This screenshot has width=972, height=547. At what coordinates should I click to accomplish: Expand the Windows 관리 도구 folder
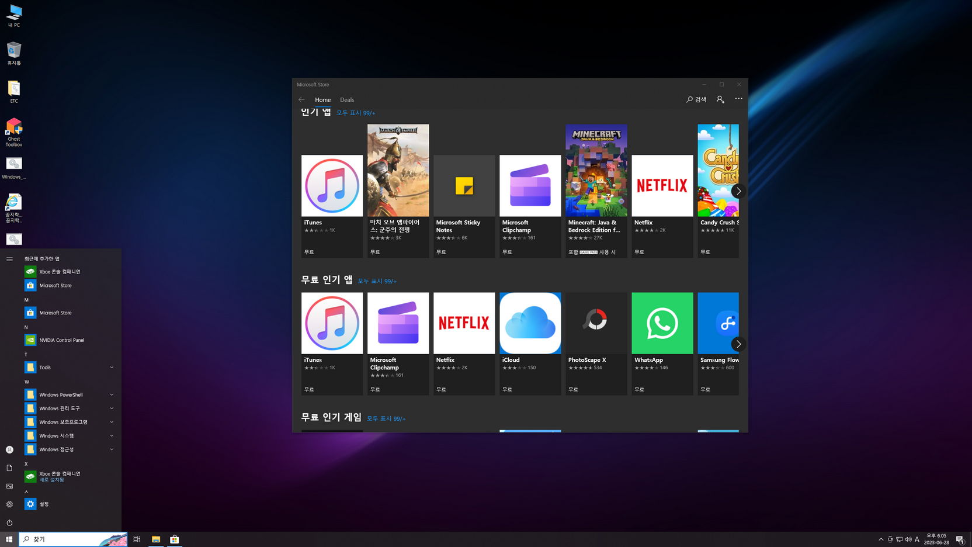point(70,408)
